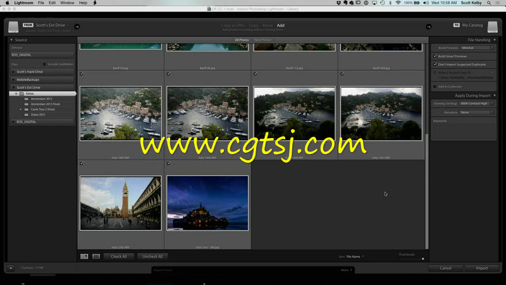Screen dimensions: 506x285
Task: Open the Window menu
Action: pos(67,3)
